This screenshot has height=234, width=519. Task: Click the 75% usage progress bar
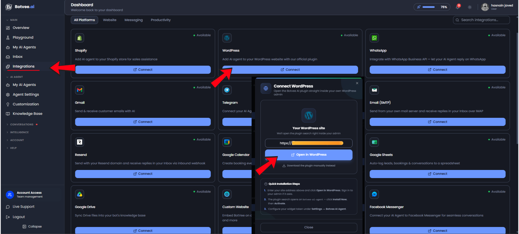pos(429,7)
